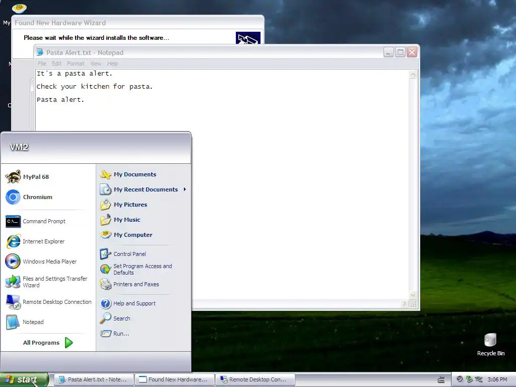Open Printers and Faxes icon
The height and width of the screenshot is (387, 516).
[106, 284]
